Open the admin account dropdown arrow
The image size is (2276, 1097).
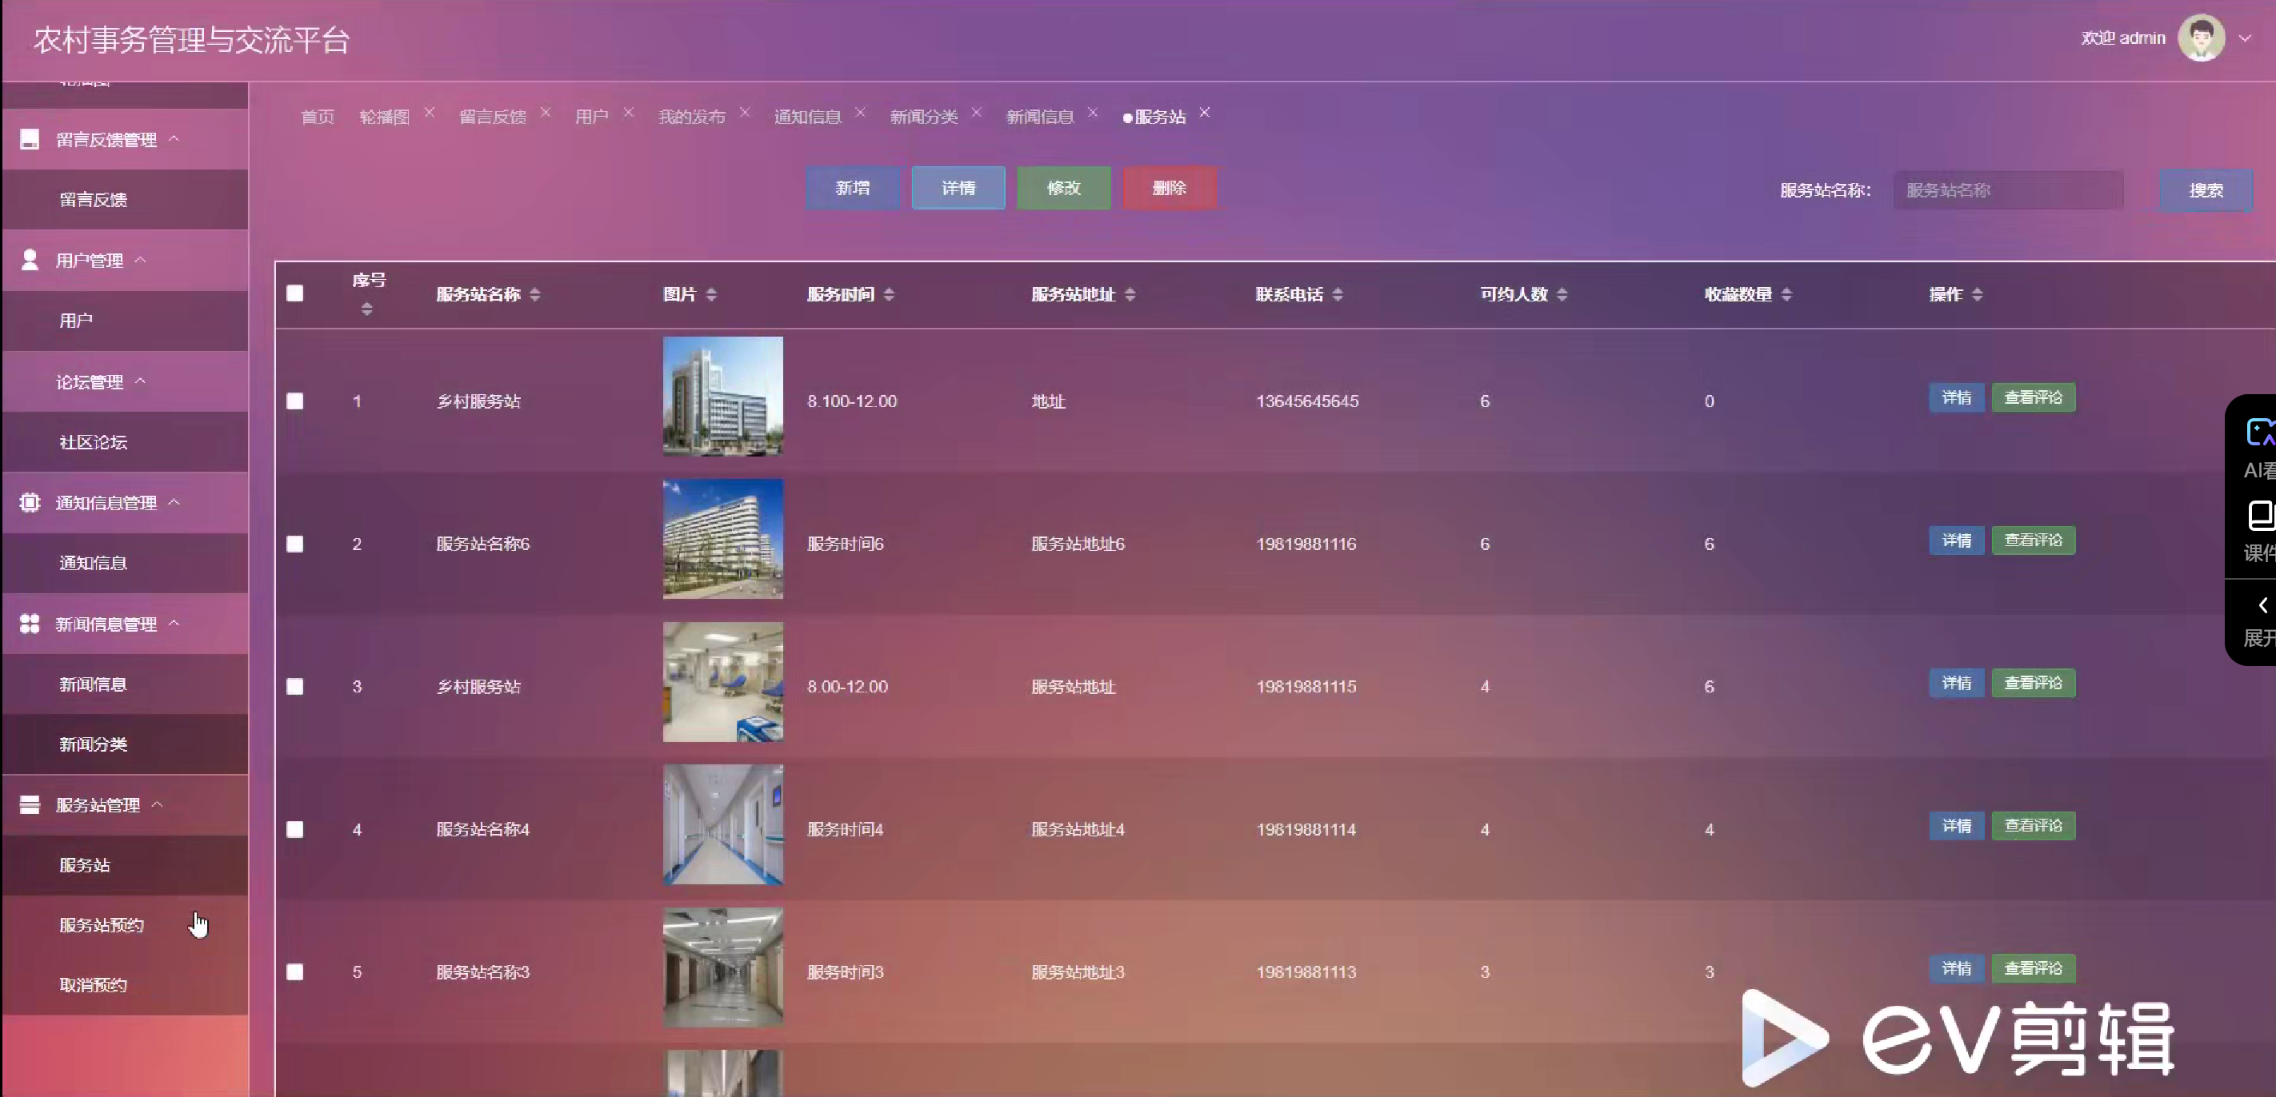pyautogui.click(x=2245, y=38)
